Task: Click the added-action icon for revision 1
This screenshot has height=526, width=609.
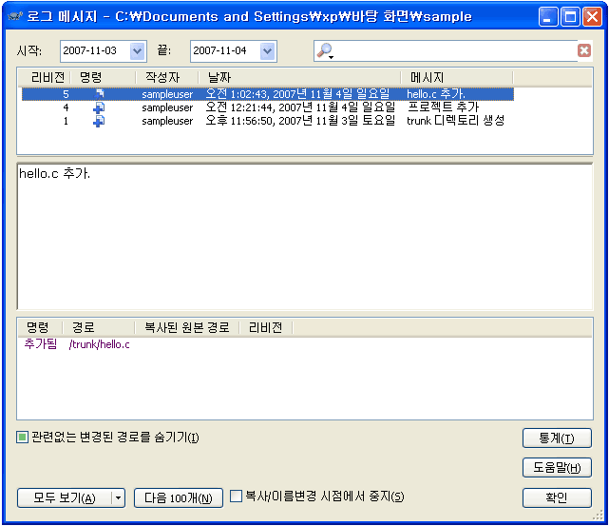Action: (99, 121)
